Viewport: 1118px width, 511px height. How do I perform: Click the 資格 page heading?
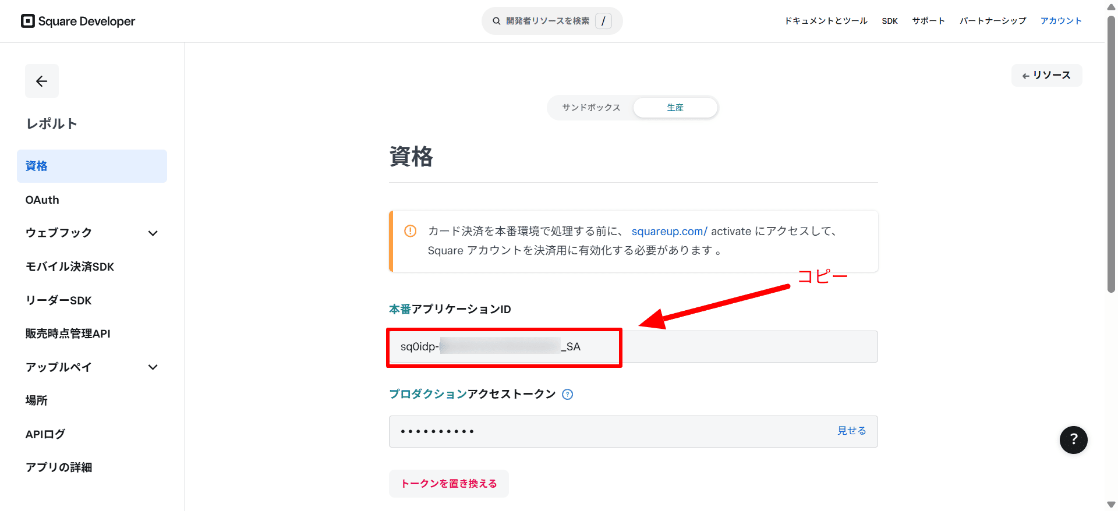[x=411, y=157]
